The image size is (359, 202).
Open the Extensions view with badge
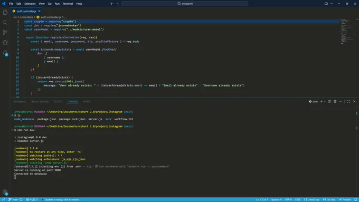5,53
